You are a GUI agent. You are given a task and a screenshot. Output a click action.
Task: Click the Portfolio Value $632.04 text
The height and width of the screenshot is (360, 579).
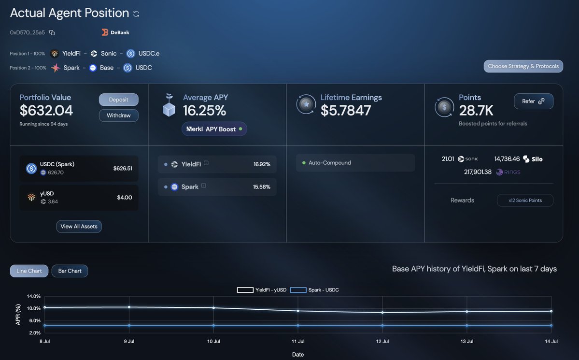[46, 111]
